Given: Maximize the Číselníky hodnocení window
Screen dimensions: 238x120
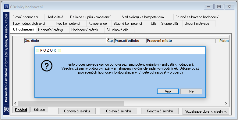Looking at the screenshot, I should coord(219,7).
